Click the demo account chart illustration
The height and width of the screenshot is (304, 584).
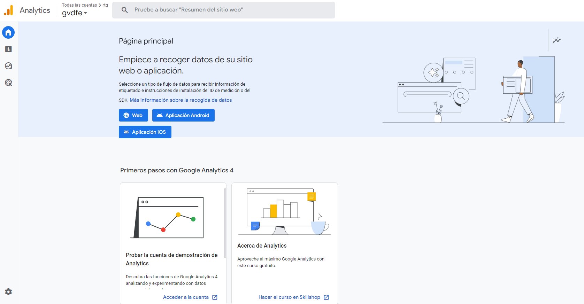point(167,218)
